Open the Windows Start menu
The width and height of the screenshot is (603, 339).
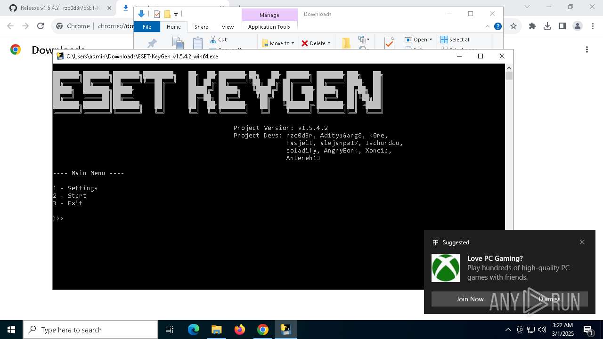[x=11, y=330]
